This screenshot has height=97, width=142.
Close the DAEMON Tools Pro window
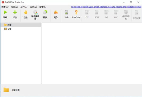click(x=138, y=2)
